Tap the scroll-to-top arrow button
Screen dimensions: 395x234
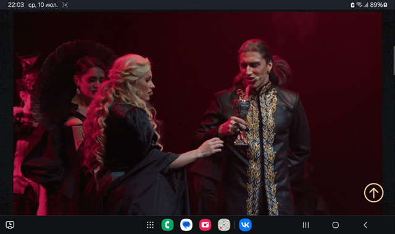pos(373,193)
